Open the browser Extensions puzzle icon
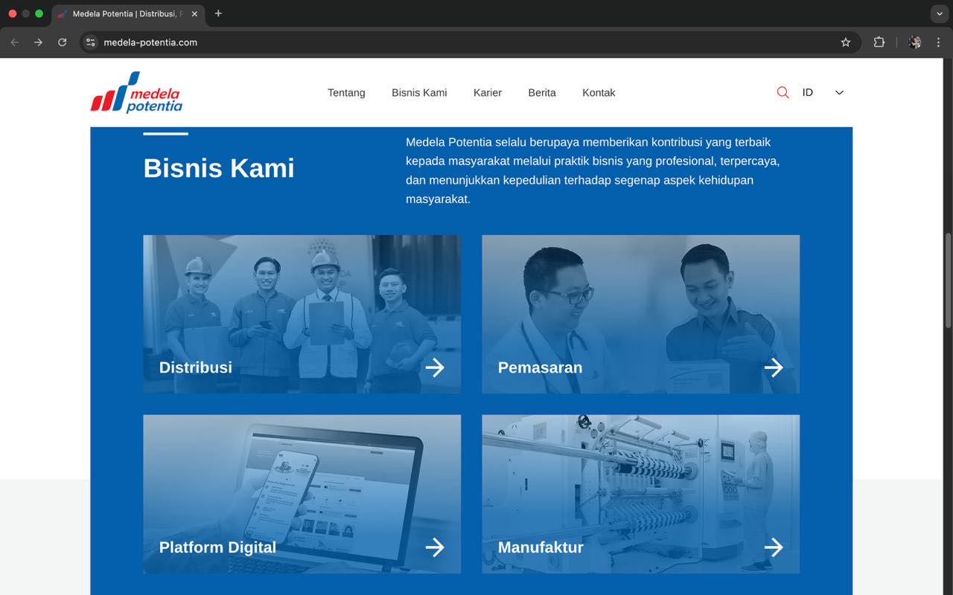This screenshot has width=953, height=595. [x=879, y=42]
